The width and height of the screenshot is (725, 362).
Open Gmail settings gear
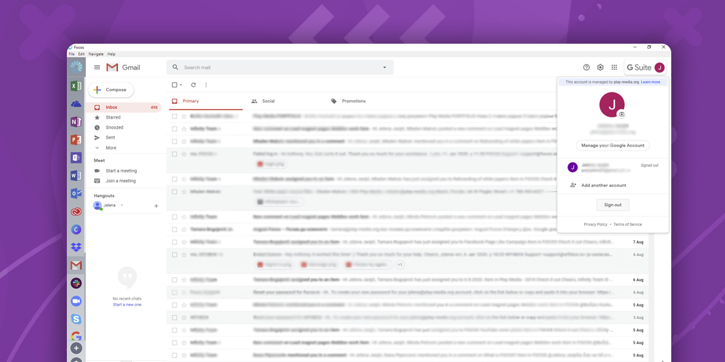600,67
